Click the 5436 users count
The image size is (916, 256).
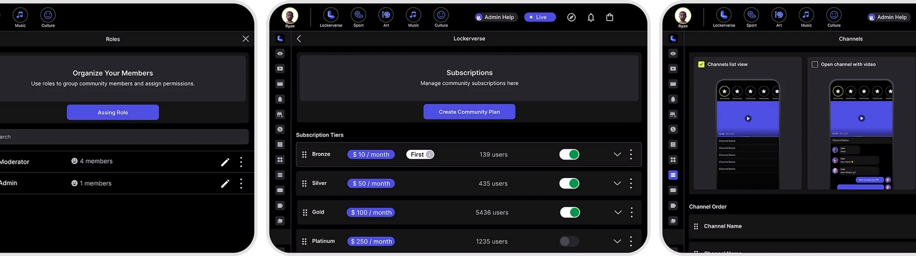[492, 213]
